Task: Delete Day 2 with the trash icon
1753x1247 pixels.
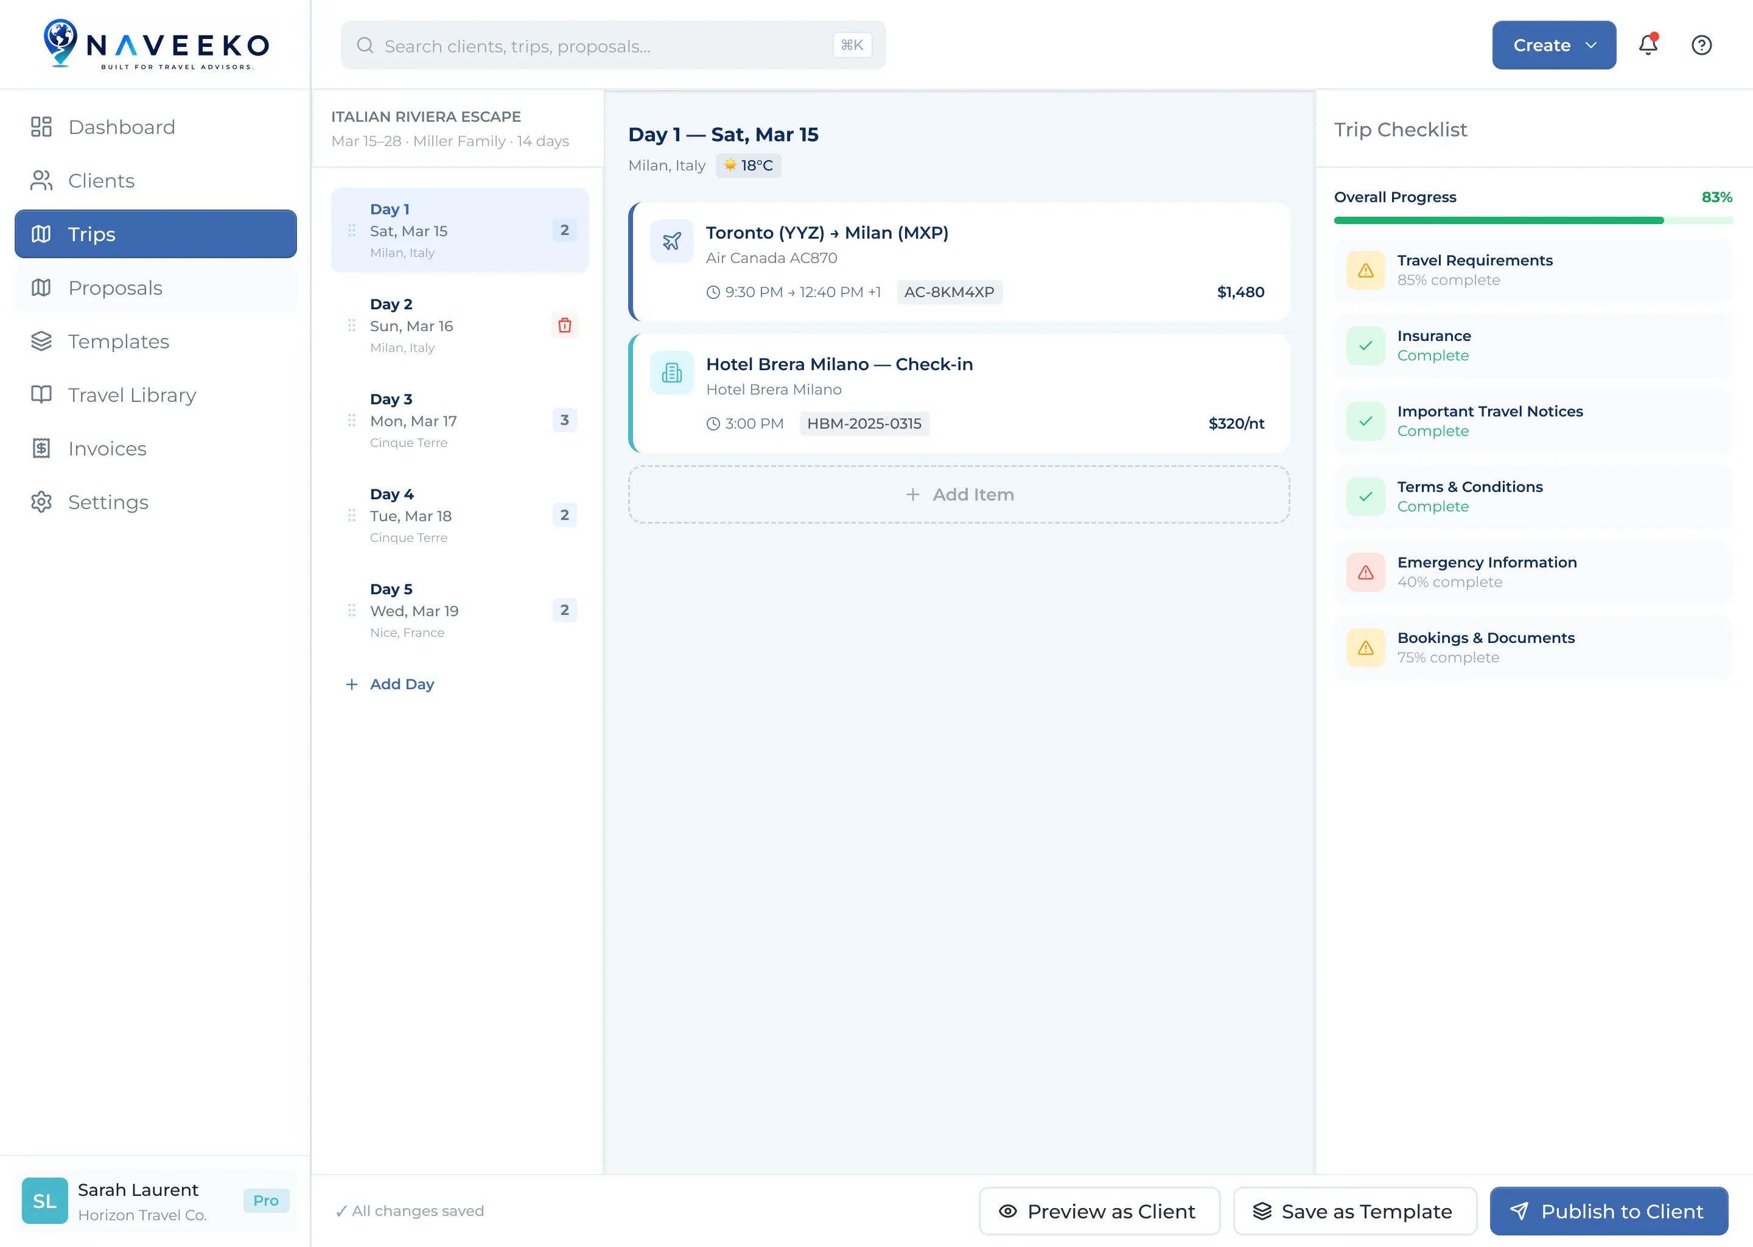Action: pyautogui.click(x=565, y=326)
